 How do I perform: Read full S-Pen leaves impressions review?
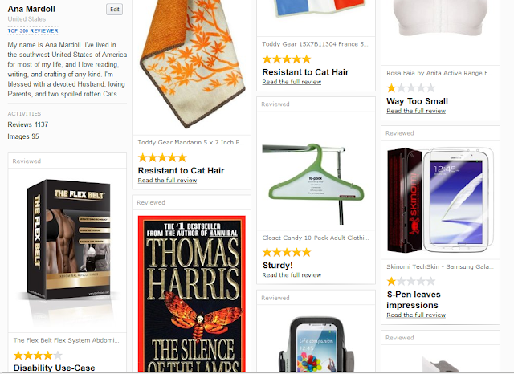click(x=416, y=315)
